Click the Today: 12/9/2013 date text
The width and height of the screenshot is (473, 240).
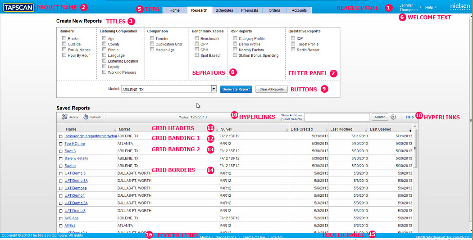(x=193, y=117)
